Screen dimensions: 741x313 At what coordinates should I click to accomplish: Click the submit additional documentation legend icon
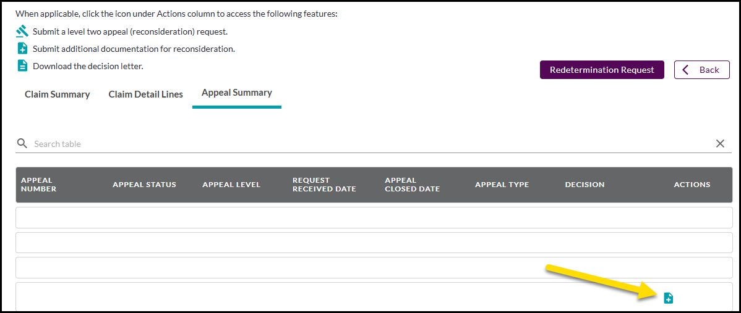pos(22,48)
